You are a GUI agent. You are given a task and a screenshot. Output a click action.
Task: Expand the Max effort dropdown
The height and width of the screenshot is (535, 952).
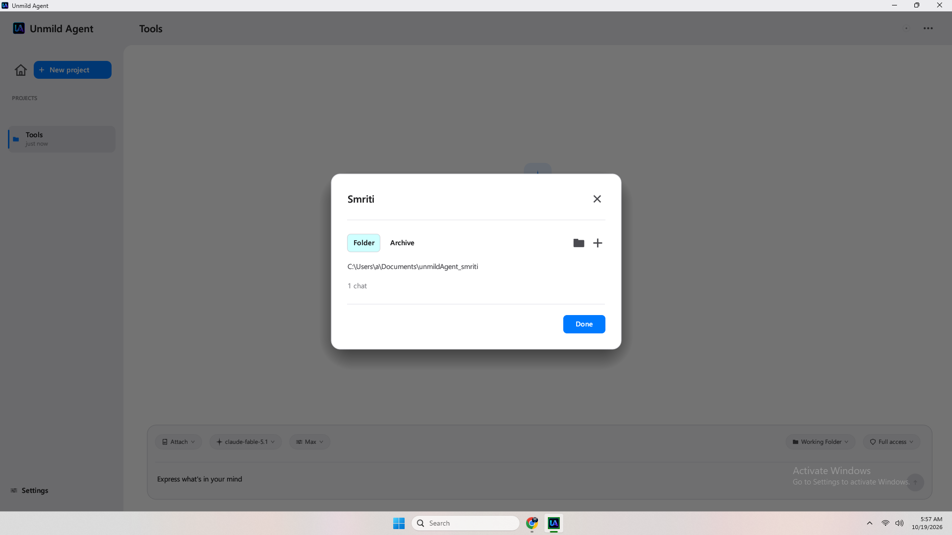(x=310, y=442)
